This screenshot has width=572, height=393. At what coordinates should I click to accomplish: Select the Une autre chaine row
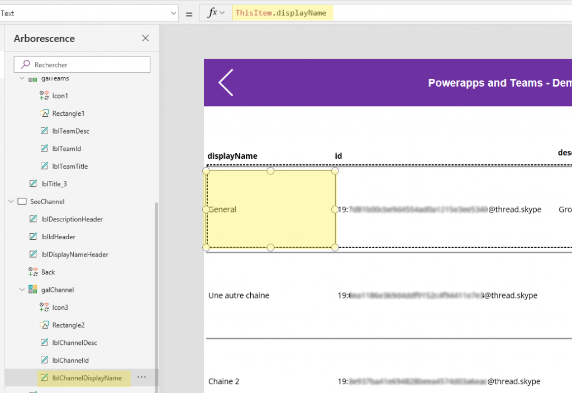239,295
